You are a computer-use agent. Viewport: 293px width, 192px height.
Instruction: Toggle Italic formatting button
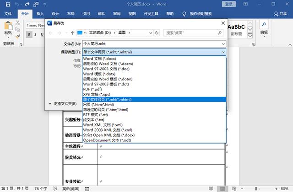pyautogui.click(x=36, y=34)
